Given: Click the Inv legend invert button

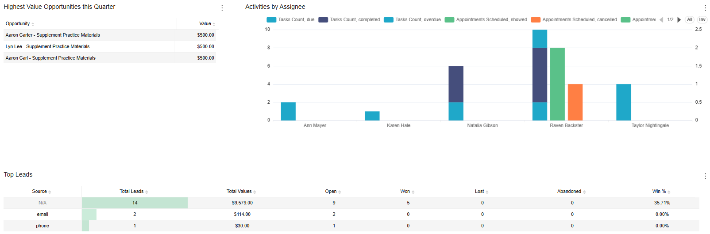Looking at the screenshot, I should pos(702,20).
